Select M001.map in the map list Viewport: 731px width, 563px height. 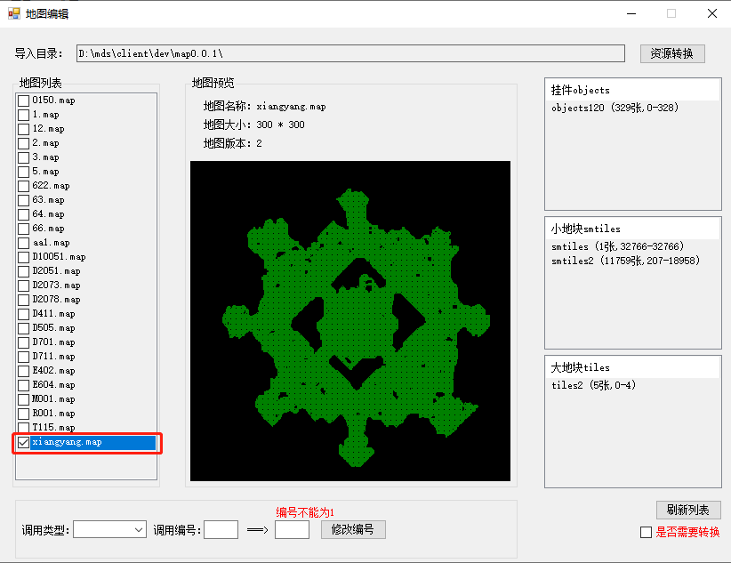click(x=53, y=399)
